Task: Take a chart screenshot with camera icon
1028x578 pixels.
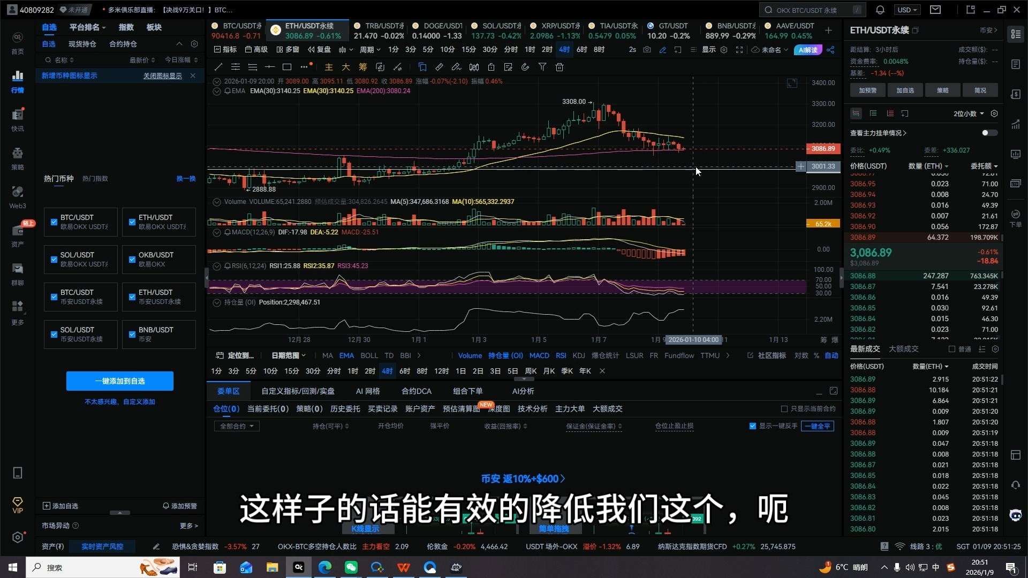Action: click(647, 50)
